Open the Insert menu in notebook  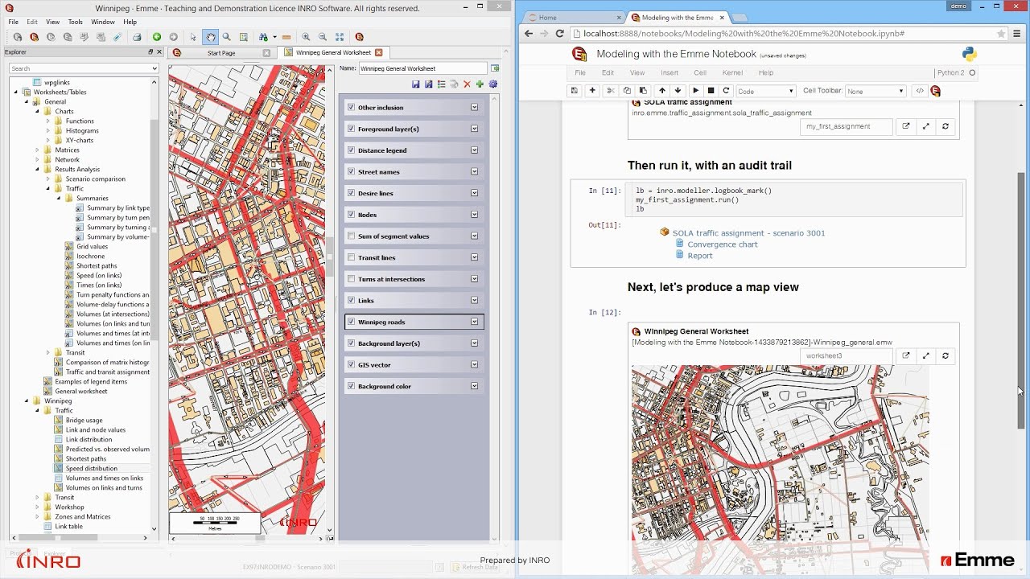669,72
